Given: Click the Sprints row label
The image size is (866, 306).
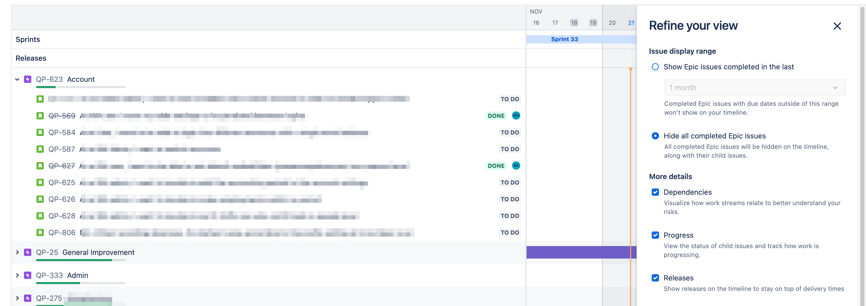Looking at the screenshot, I should tap(28, 39).
